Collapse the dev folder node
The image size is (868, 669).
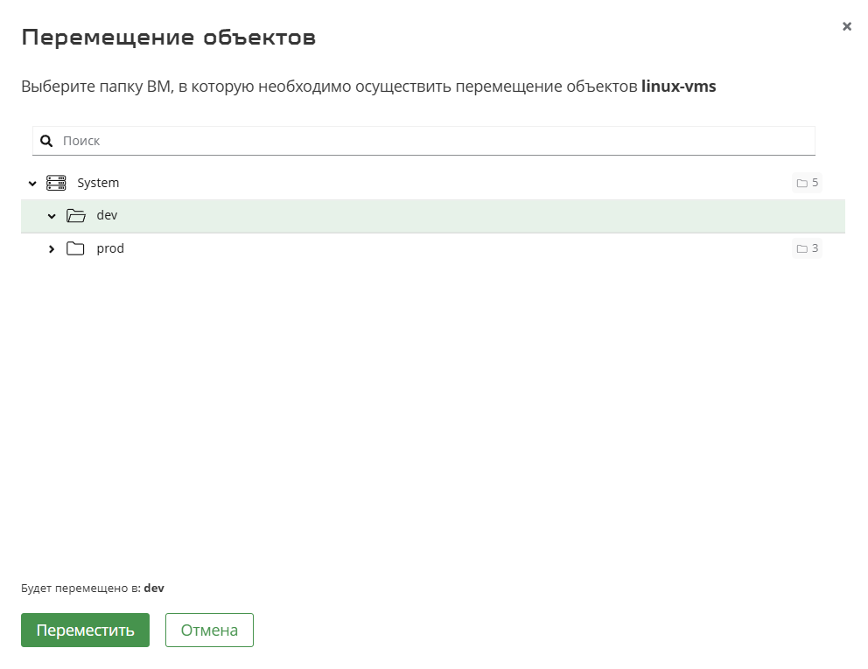[52, 216]
